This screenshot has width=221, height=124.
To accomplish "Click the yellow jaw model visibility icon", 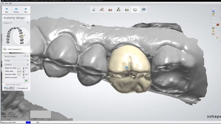I will pyautogui.click(x=213, y=14).
